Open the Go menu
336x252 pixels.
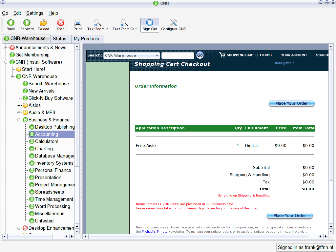pyautogui.click(x=5, y=13)
